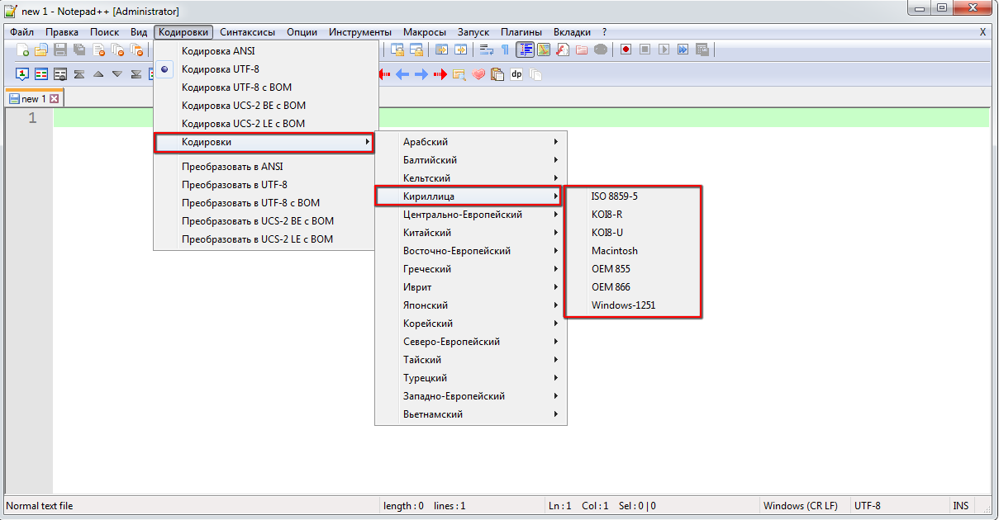Click the Open file folder icon
Viewport: 999px width, 520px height.
(41, 50)
